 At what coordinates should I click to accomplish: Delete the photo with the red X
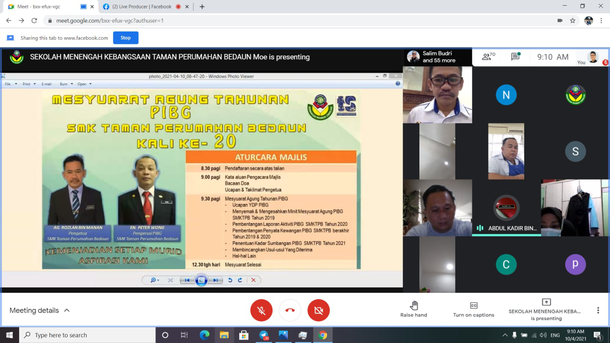point(254,280)
